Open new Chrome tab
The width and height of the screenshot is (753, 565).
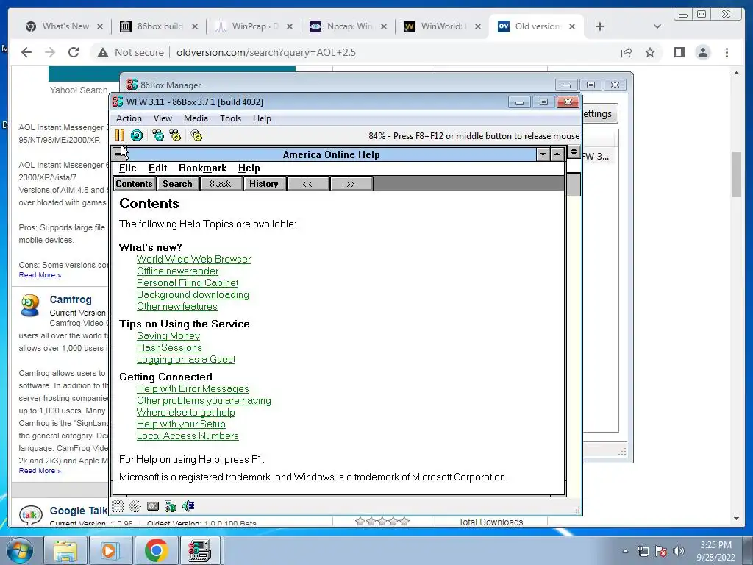pyautogui.click(x=600, y=27)
